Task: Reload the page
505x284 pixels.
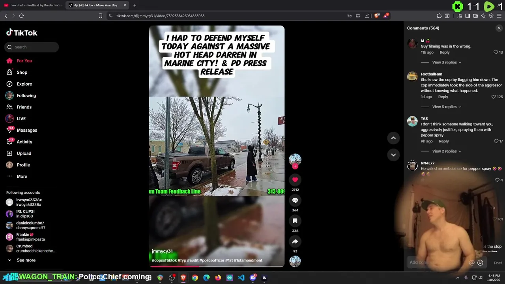Action: click(x=21, y=16)
